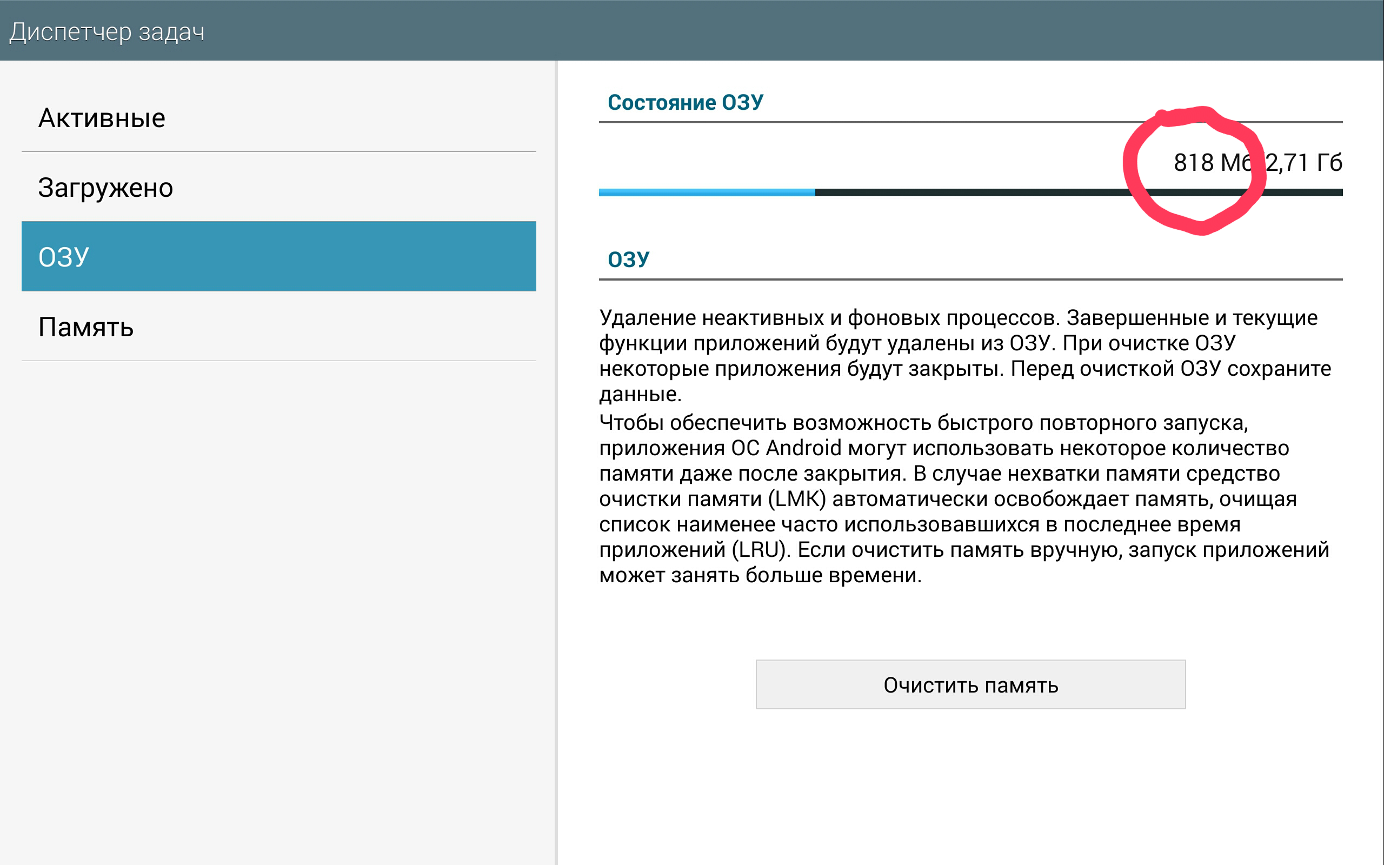Click the ОЗУ header above the description
The height and width of the screenshot is (865, 1384).
[628, 259]
